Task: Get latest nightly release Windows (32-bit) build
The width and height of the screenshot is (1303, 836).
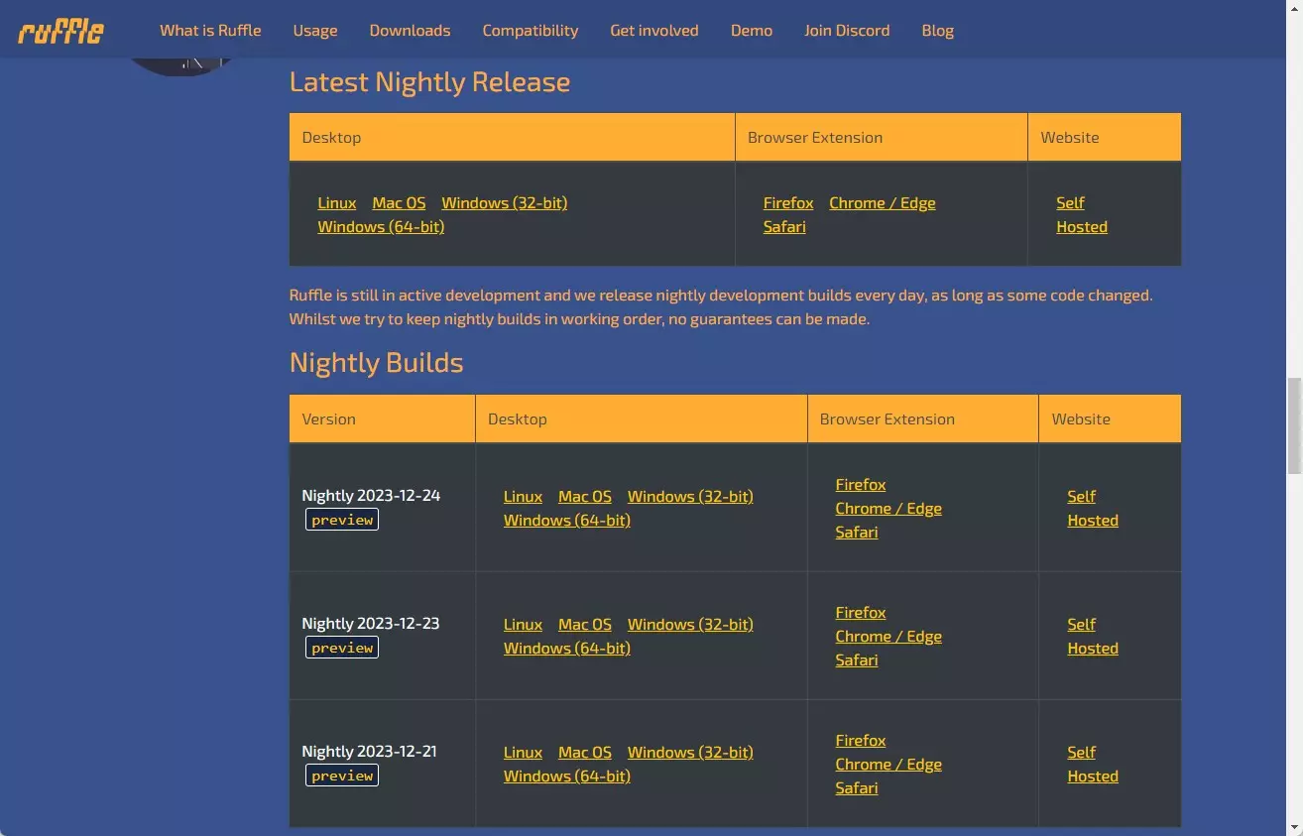Action: tap(505, 202)
